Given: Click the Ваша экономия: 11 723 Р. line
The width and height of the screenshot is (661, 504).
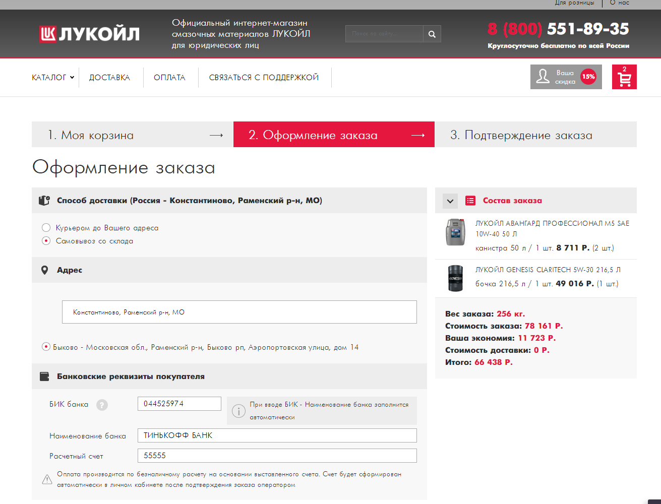Looking at the screenshot, I should 501,338.
